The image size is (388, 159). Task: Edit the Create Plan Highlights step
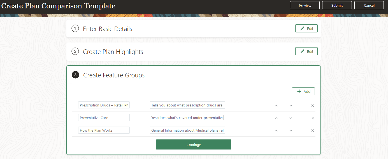[306, 51]
